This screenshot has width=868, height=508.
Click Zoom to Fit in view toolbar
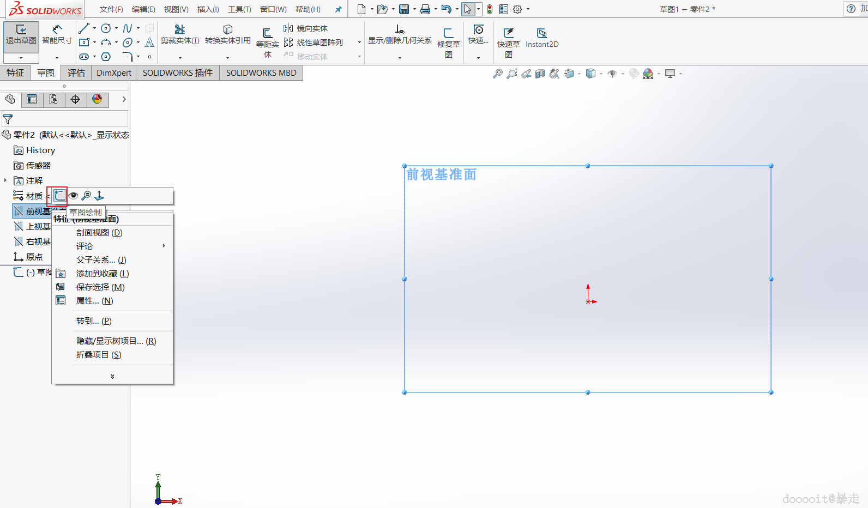[498, 74]
